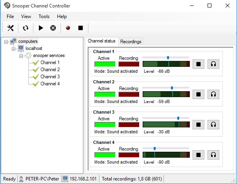
Task: Open settings with the wrench-screwdriver toolbar icon
Action: coord(11,28)
